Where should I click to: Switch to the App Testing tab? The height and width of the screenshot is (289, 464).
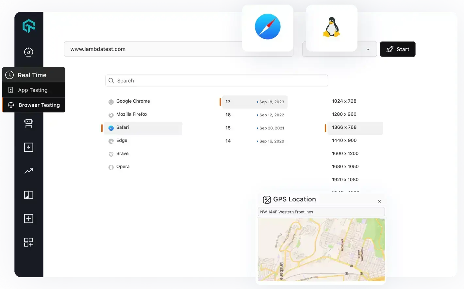pos(33,90)
